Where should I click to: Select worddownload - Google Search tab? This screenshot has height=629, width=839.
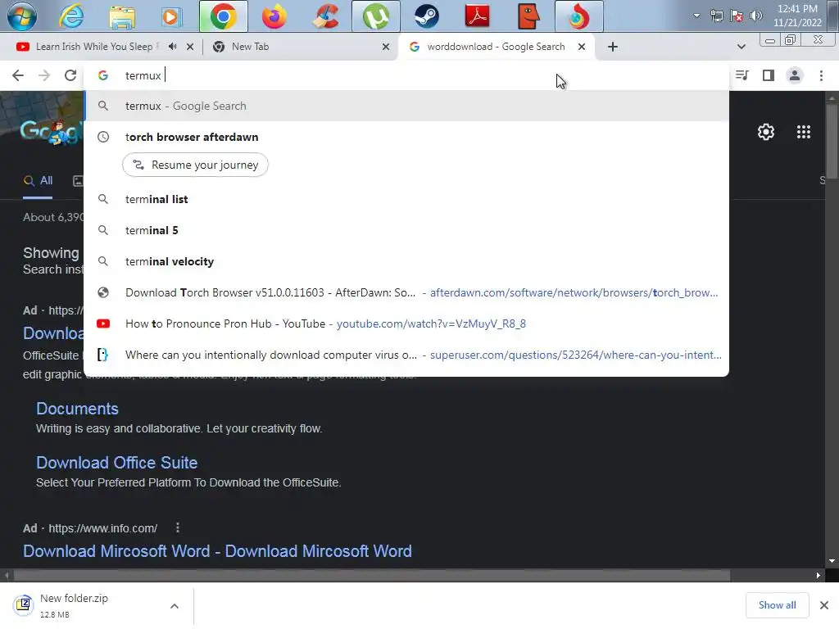496,47
